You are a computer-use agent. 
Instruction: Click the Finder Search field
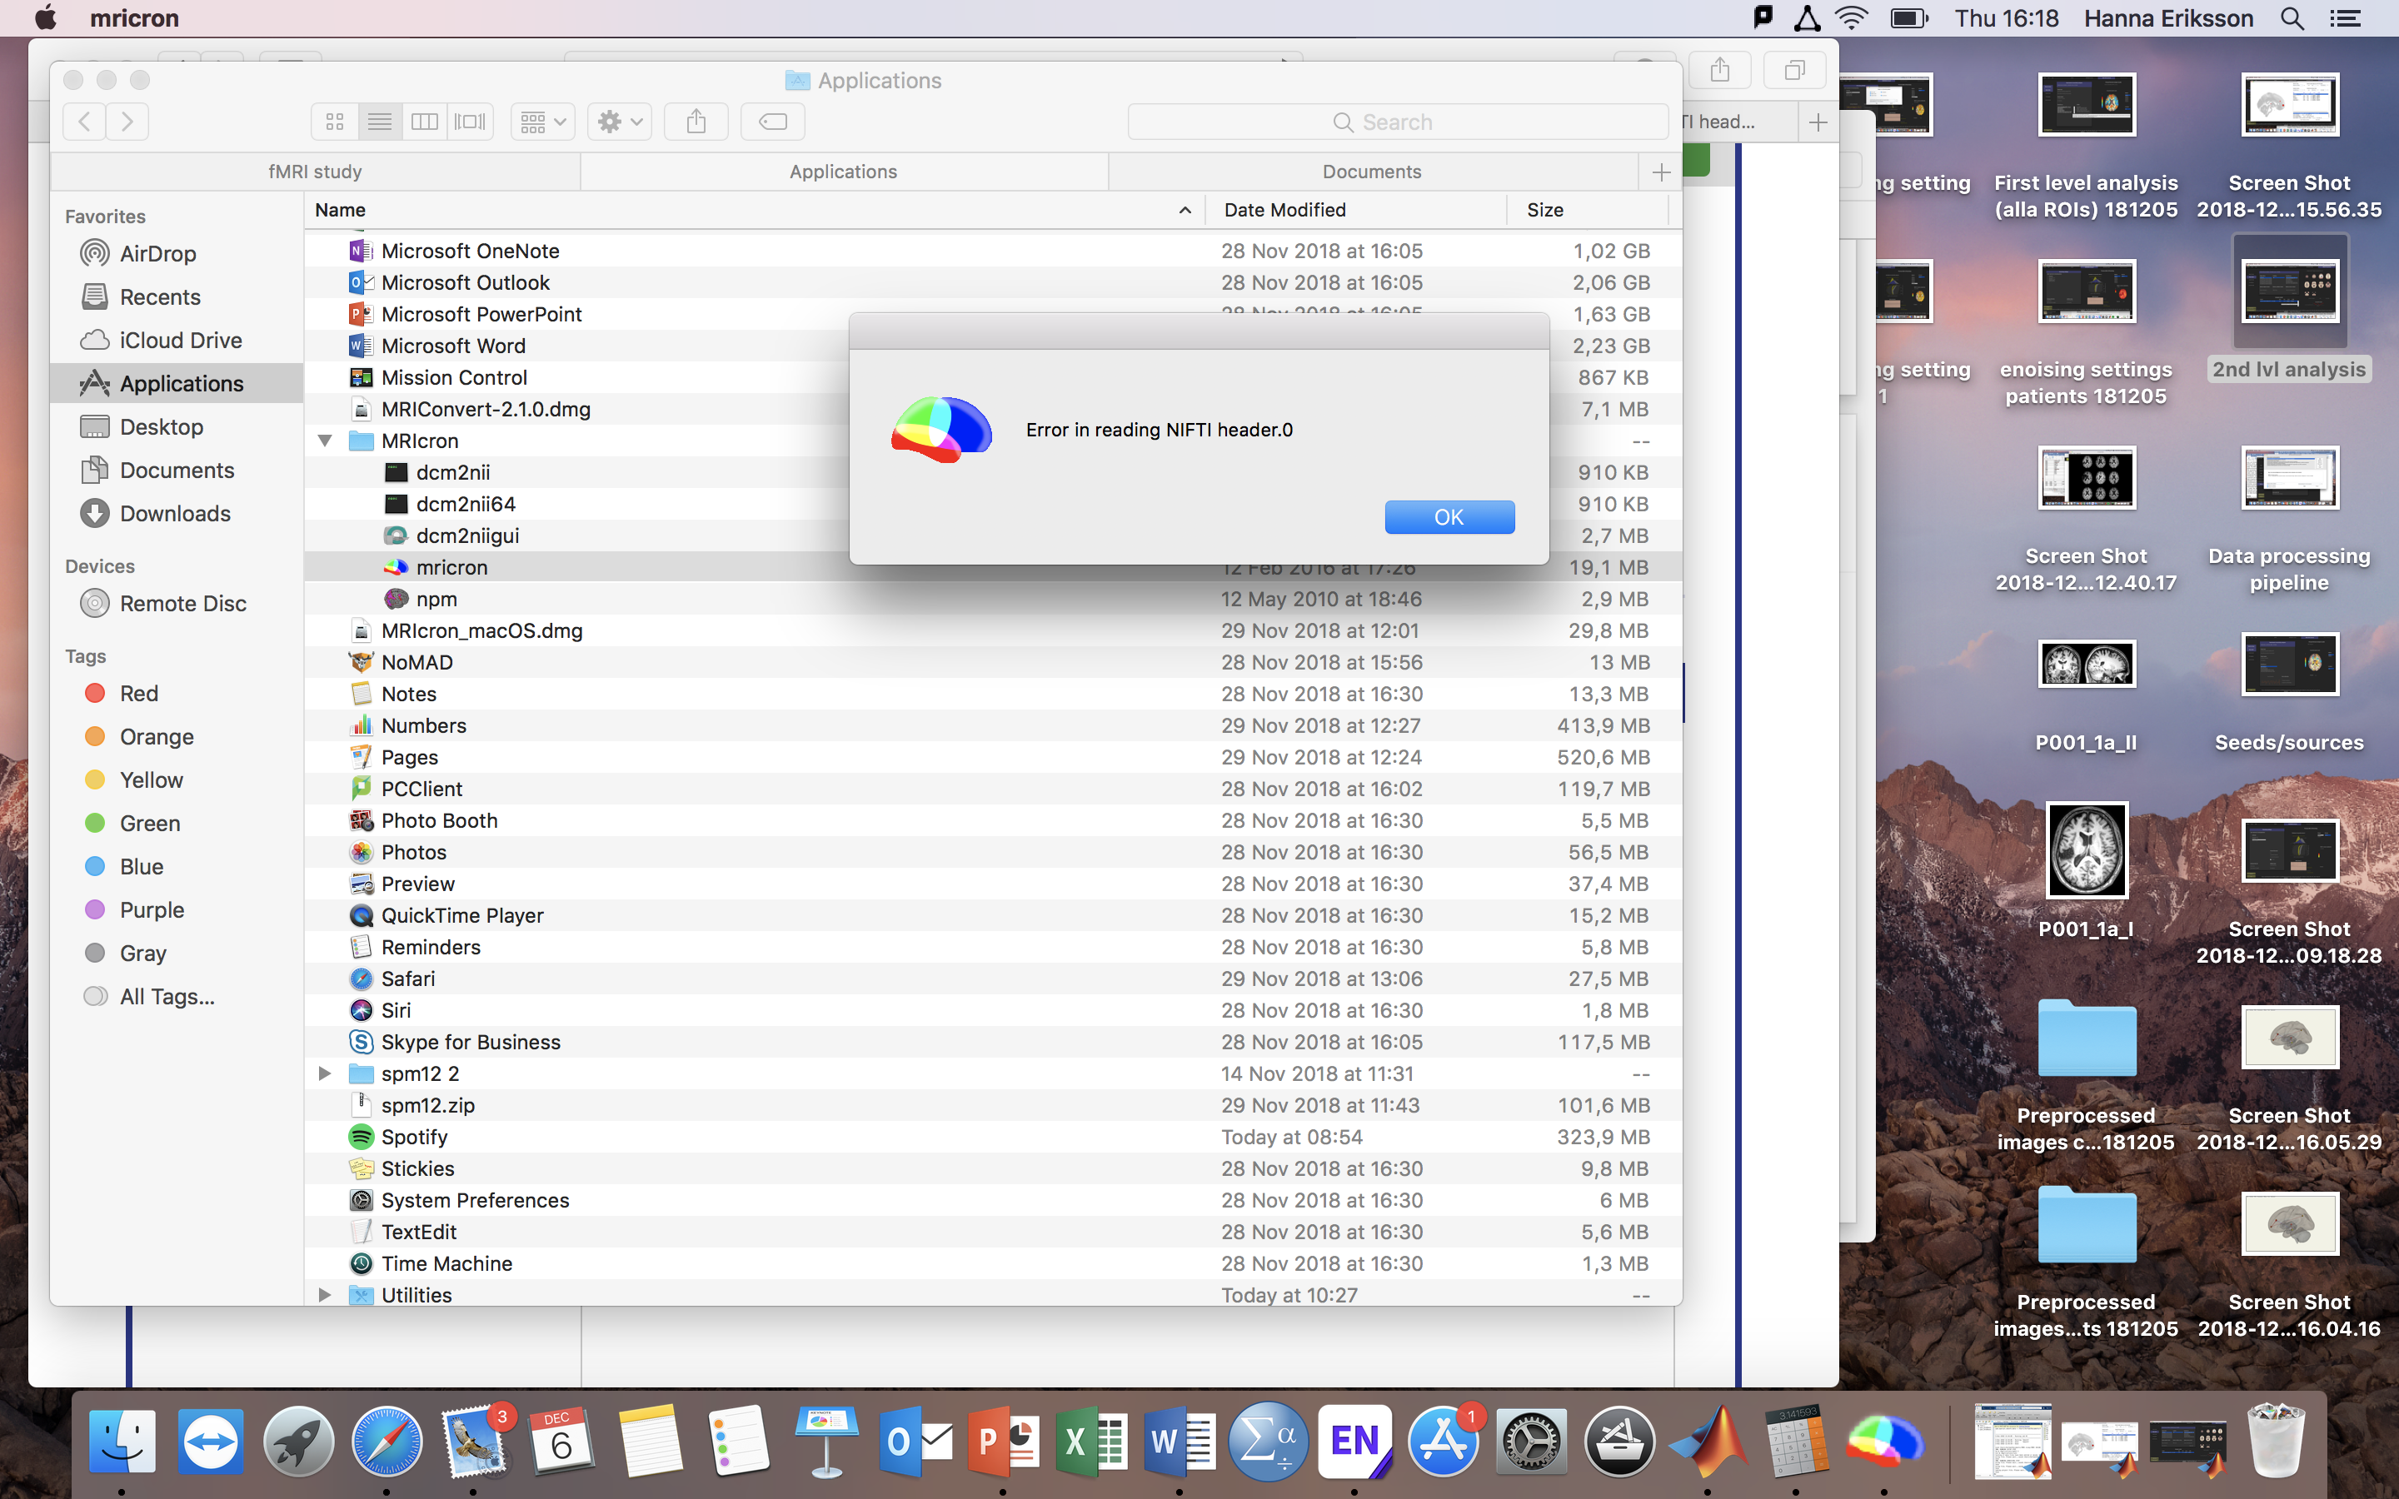(x=1398, y=122)
